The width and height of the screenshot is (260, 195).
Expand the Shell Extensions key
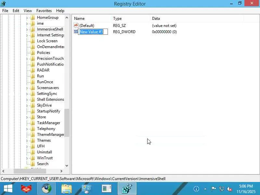(x=27, y=100)
